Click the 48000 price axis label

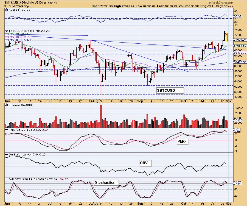coord(238,97)
